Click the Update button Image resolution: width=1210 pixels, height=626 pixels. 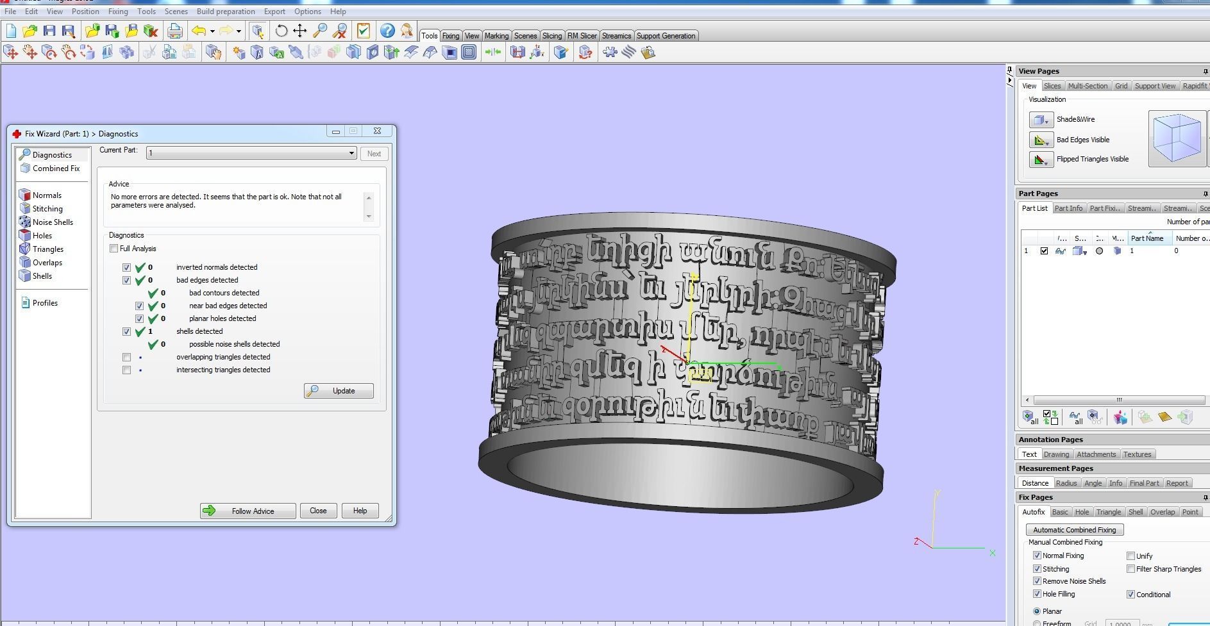339,391
